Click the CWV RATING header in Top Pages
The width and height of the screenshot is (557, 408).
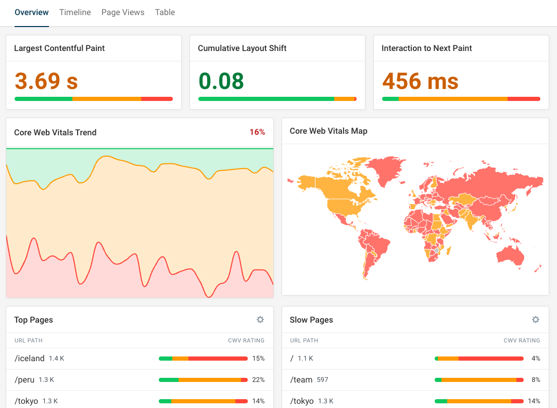point(246,340)
